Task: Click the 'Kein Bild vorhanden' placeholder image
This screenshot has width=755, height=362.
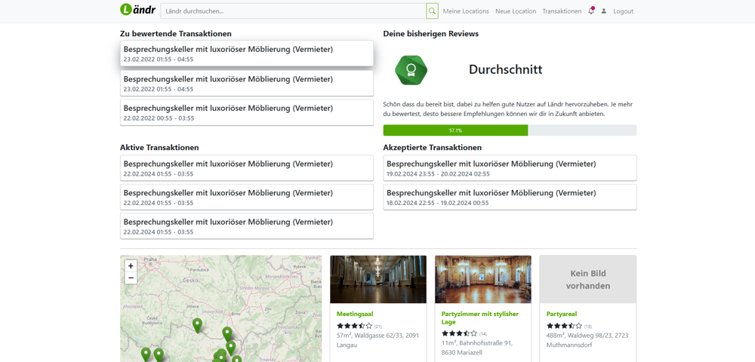Action: coord(588,279)
